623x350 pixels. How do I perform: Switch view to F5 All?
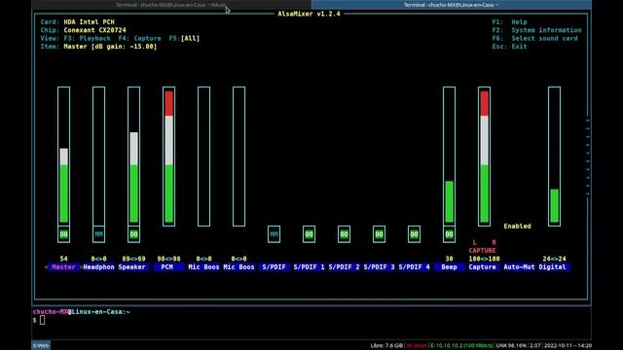(184, 39)
